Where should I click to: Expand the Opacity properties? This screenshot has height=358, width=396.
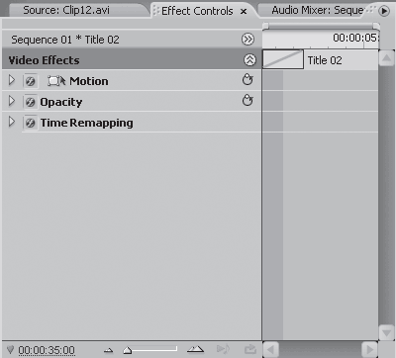[x=12, y=101]
